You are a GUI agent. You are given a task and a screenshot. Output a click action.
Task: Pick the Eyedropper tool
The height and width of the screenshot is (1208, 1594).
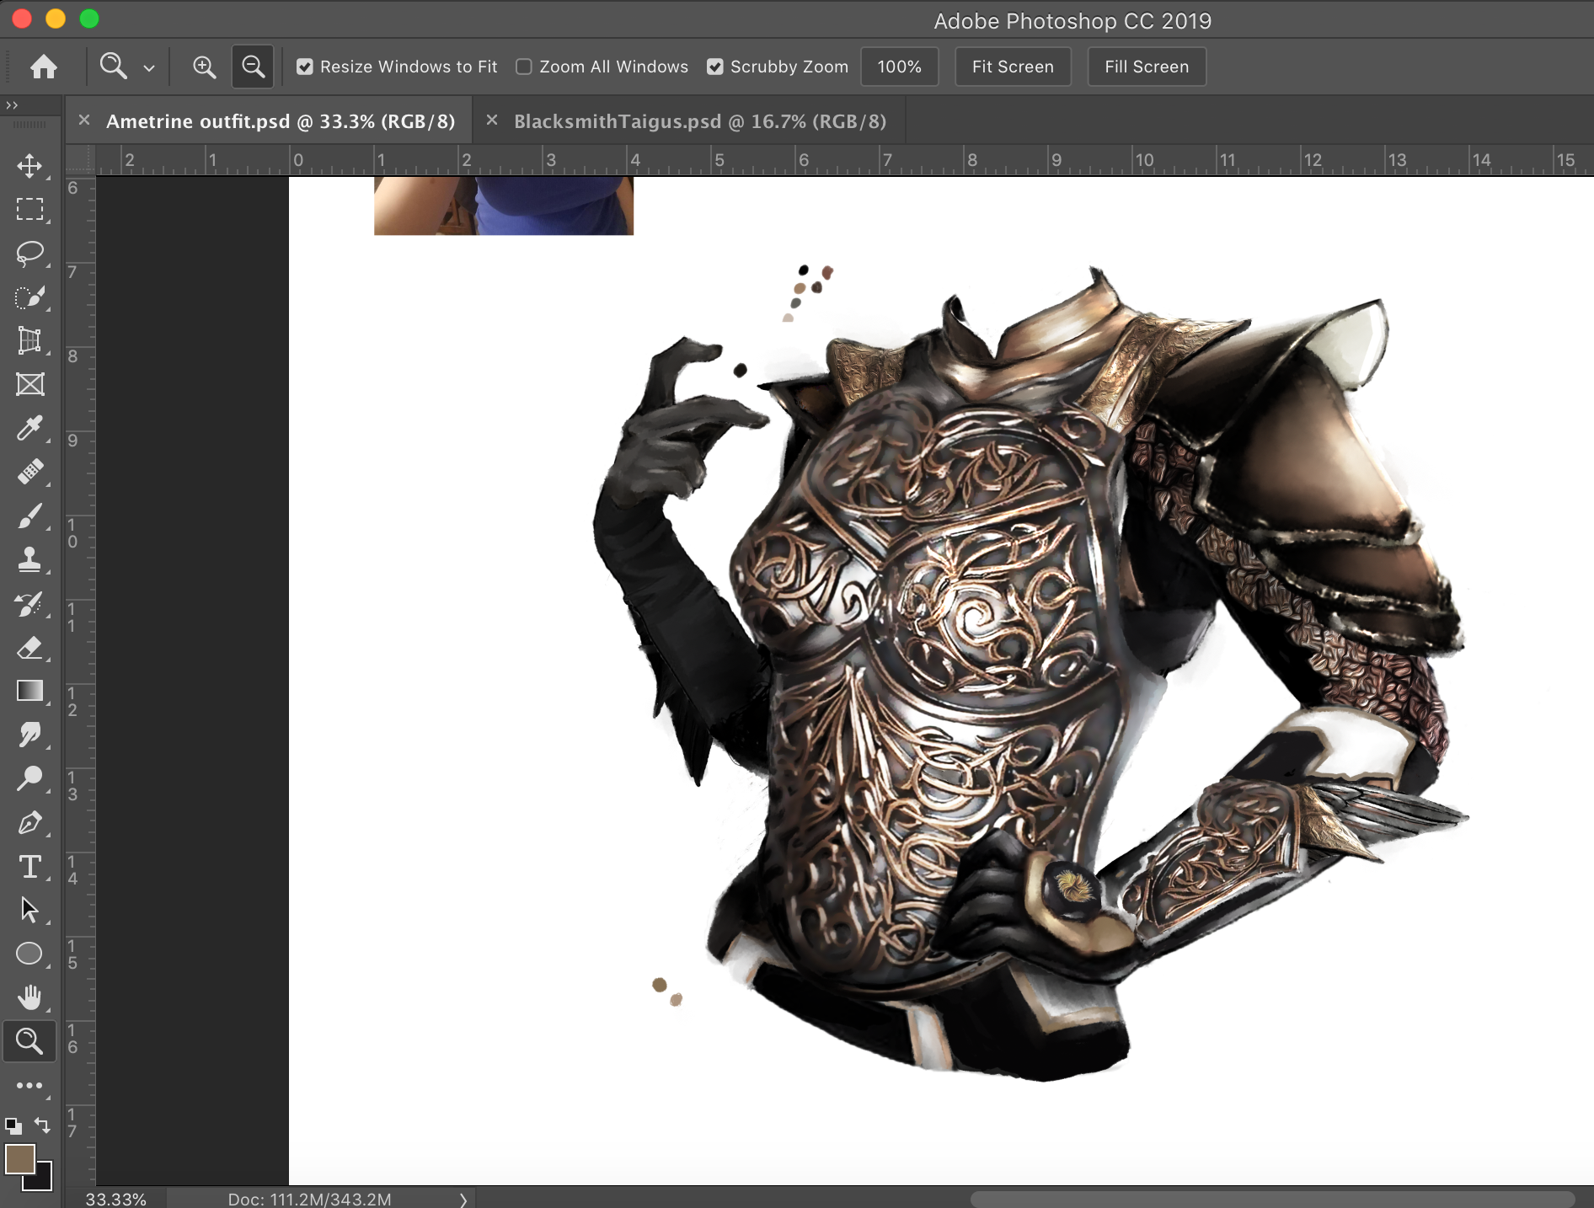(x=30, y=428)
